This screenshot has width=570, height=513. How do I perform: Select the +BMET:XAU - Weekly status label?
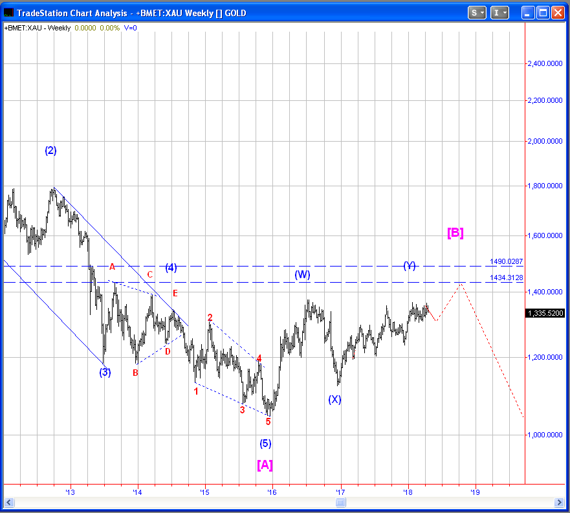38,28
